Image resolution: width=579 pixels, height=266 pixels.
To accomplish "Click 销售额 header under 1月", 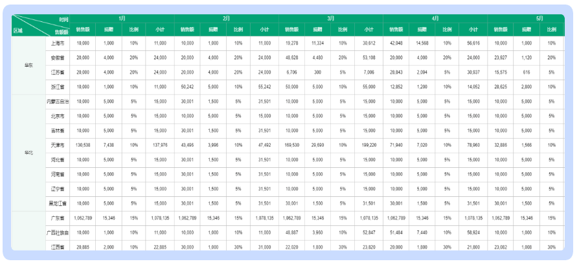I will 83,29.
